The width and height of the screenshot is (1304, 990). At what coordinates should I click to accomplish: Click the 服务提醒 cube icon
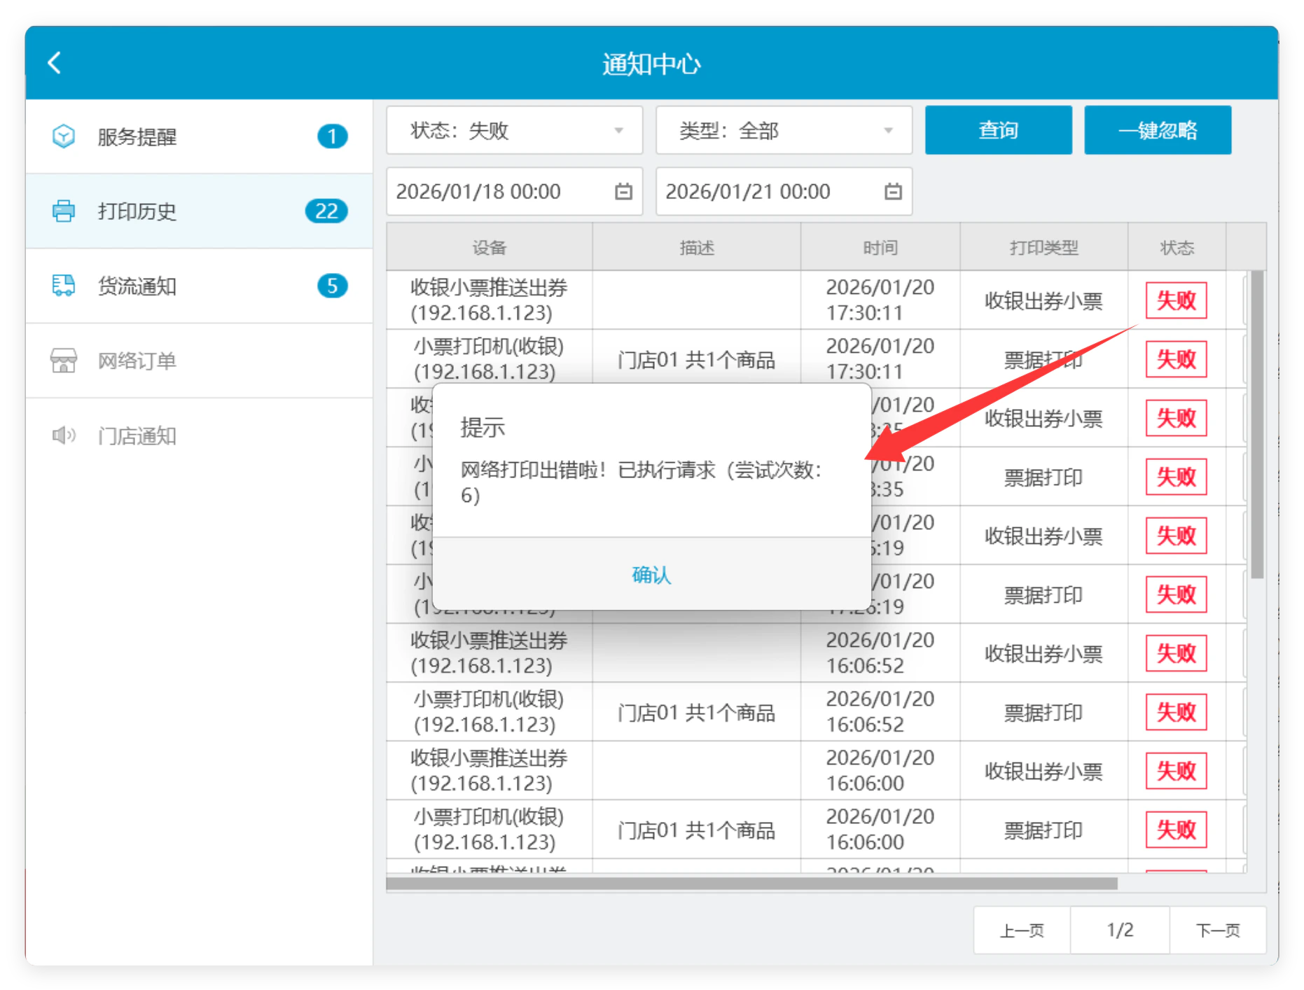64,136
